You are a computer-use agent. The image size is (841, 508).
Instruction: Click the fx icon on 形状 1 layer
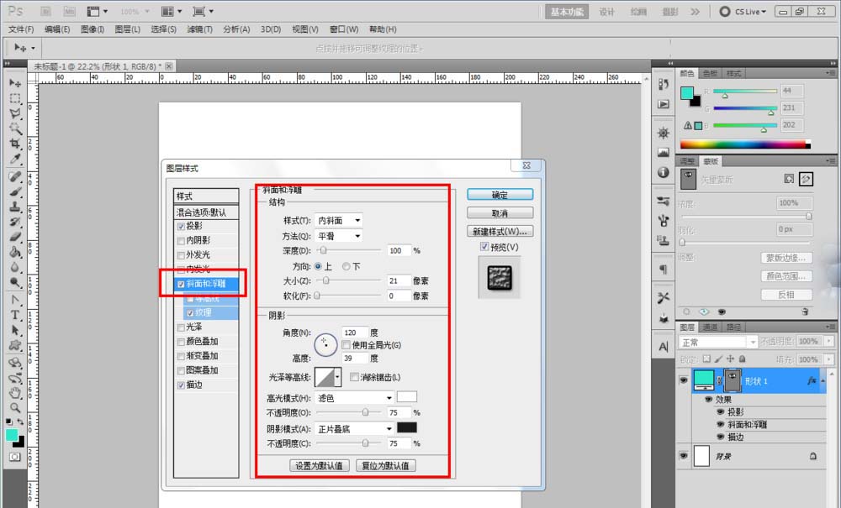point(812,380)
